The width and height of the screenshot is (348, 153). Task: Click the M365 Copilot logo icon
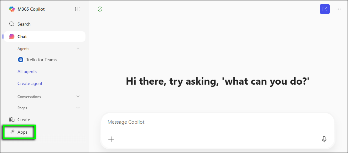point(12,9)
